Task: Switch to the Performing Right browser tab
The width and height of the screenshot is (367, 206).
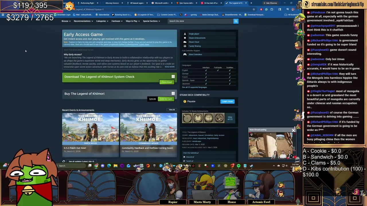Action: [87, 3]
